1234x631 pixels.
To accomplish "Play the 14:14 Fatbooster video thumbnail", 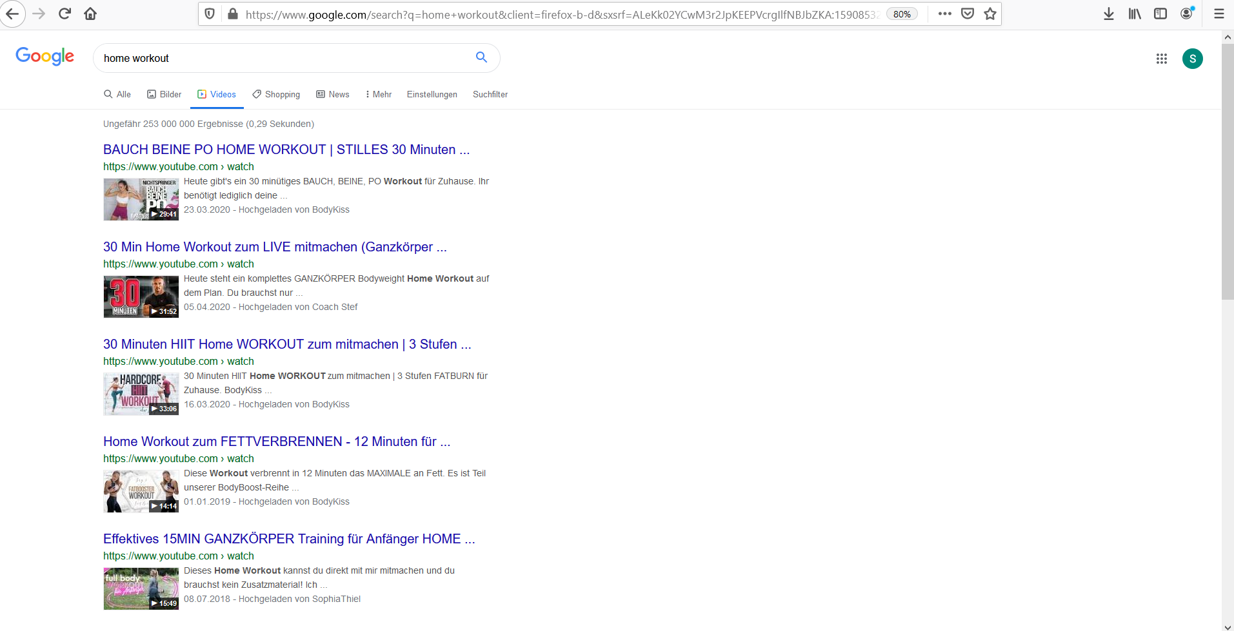I will point(141,492).
